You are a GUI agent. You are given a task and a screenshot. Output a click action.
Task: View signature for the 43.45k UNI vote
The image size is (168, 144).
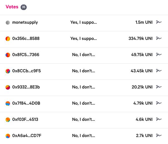point(159,71)
